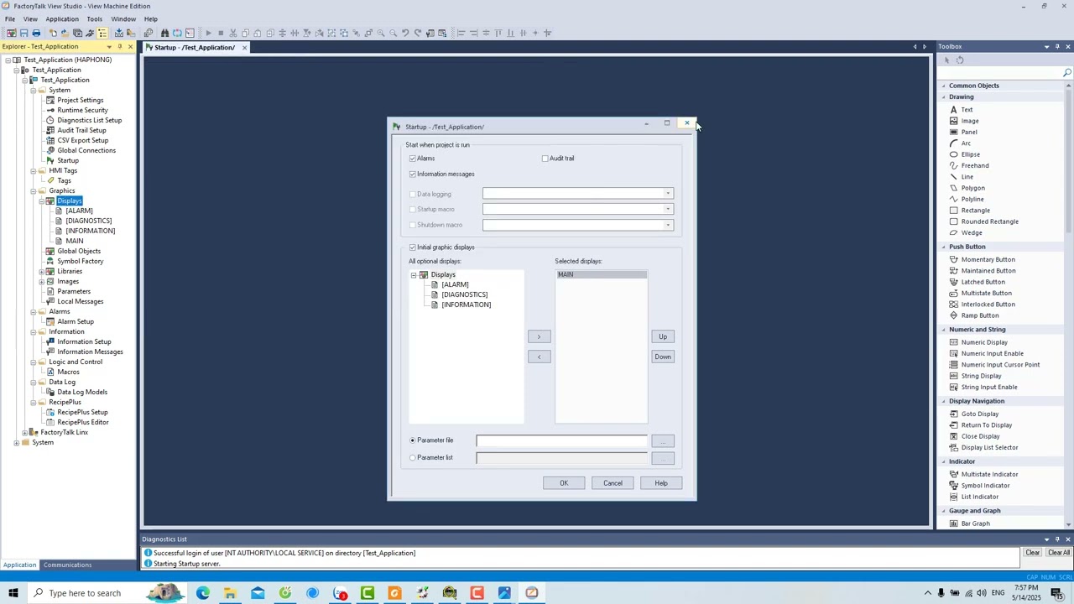Image resolution: width=1074 pixels, height=604 pixels.
Task: Open CSV Export Setup item
Action: pos(82,140)
